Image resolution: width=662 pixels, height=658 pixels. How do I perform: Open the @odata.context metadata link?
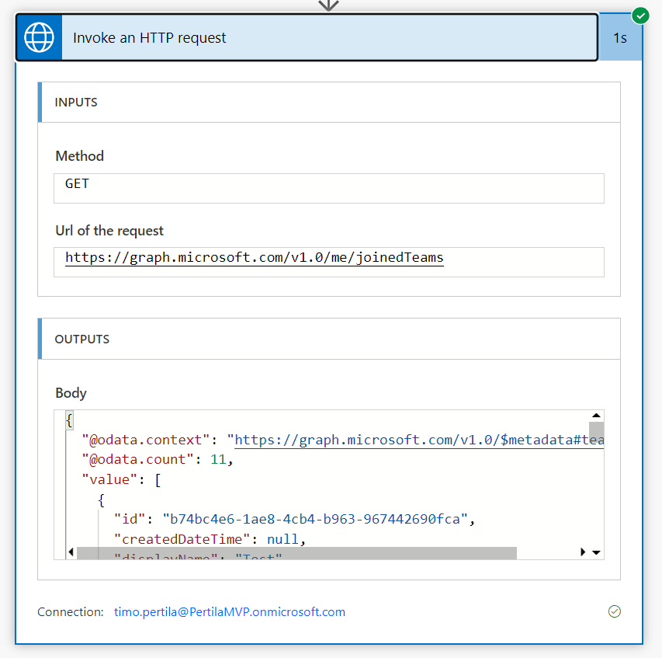418,440
